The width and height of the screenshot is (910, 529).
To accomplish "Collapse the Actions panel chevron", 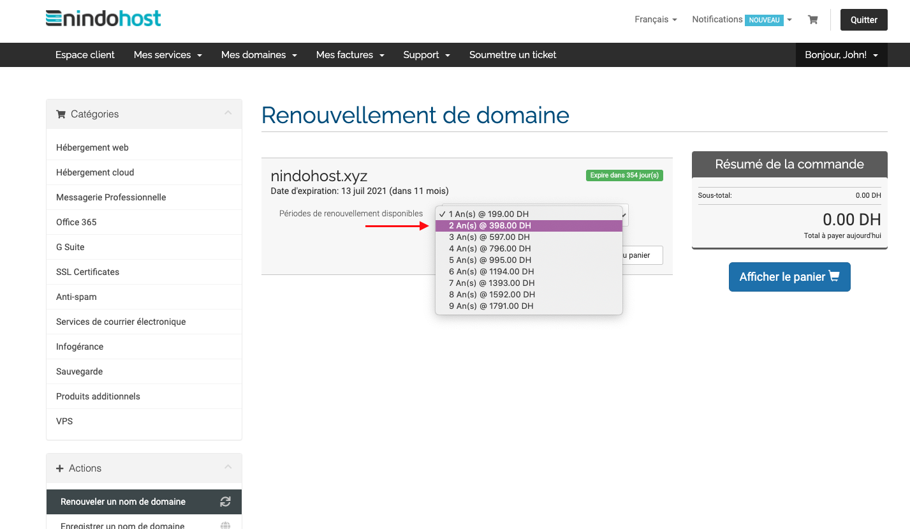I will [228, 468].
